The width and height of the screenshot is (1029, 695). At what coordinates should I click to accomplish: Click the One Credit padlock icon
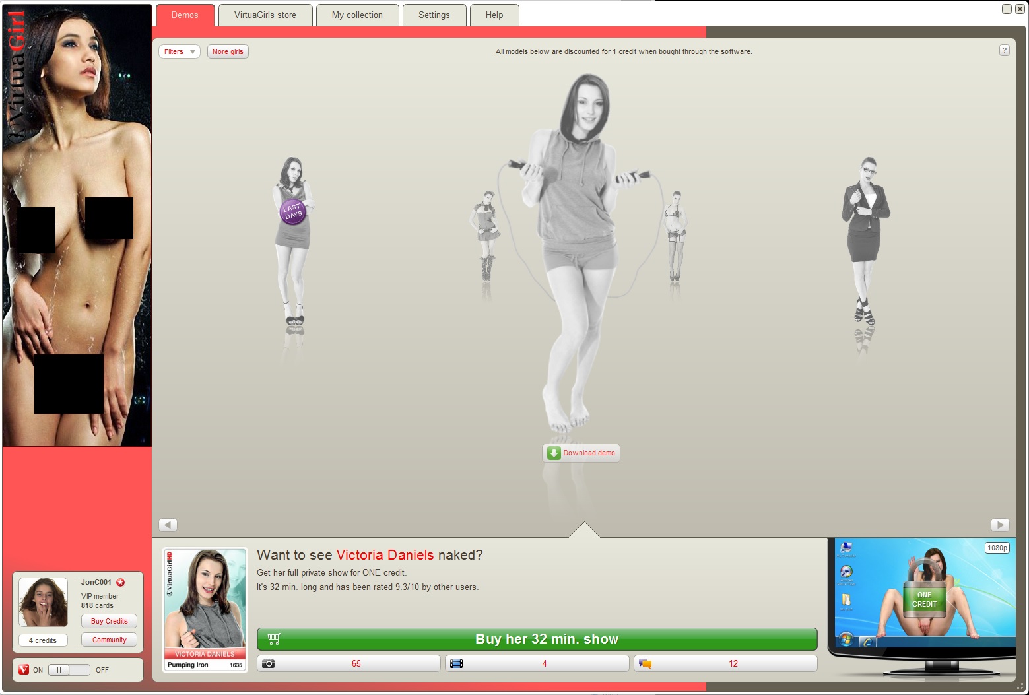coord(925,589)
